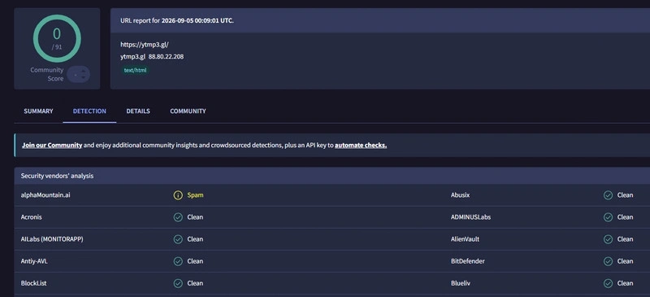Go to the COMMUNITY tab
The width and height of the screenshot is (650, 297).
[188, 111]
